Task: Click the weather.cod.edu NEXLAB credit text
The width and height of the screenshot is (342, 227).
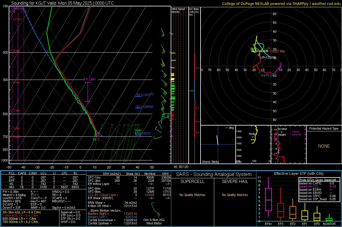Action: tap(281, 3)
